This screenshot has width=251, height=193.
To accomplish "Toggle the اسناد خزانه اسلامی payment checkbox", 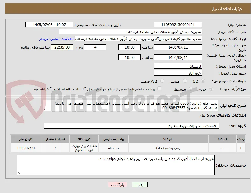I will [x=160, y=89].
